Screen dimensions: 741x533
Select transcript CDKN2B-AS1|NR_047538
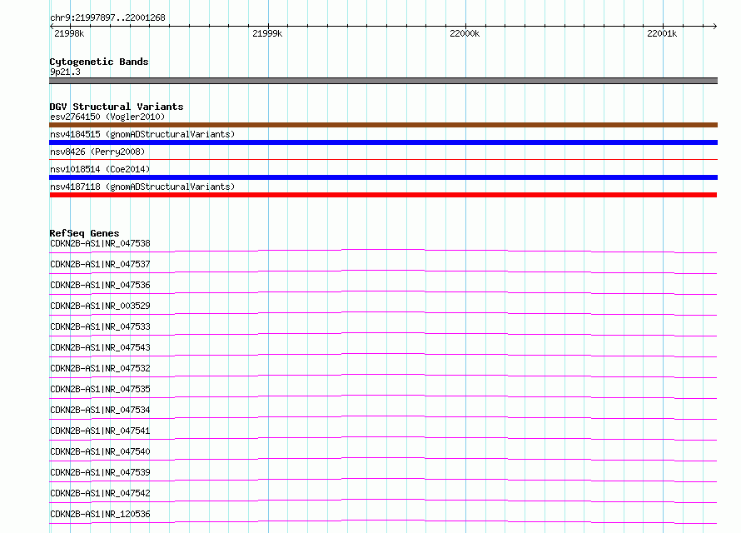click(x=100, y=243)
